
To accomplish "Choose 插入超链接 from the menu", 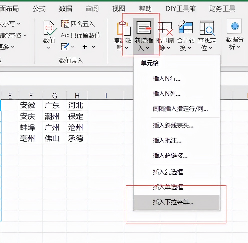I will pyautogui.click(x=177, y=155).
